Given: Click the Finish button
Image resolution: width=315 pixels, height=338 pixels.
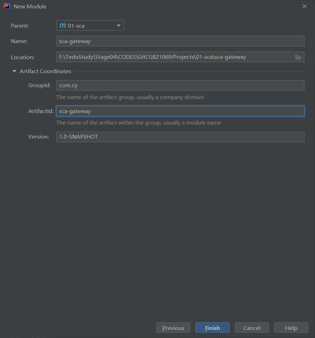Looking at the screenshot, I should pyautogui.click(x=212, y=328).
